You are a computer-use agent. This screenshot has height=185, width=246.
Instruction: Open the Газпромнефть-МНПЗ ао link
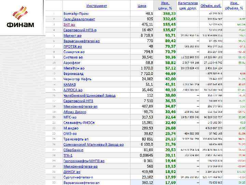point(84,161)
